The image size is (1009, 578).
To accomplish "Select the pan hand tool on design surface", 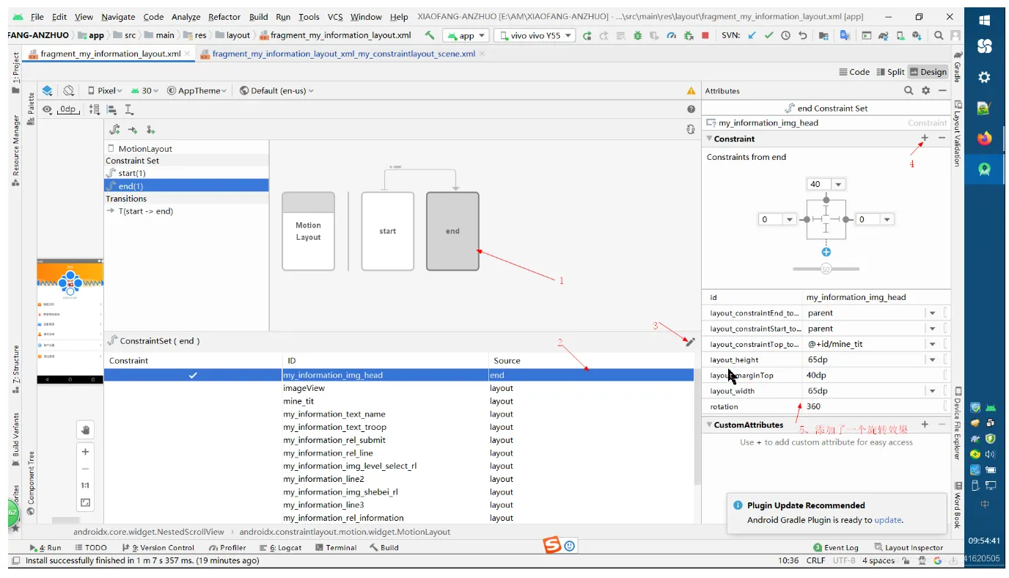I will (85, 430).
